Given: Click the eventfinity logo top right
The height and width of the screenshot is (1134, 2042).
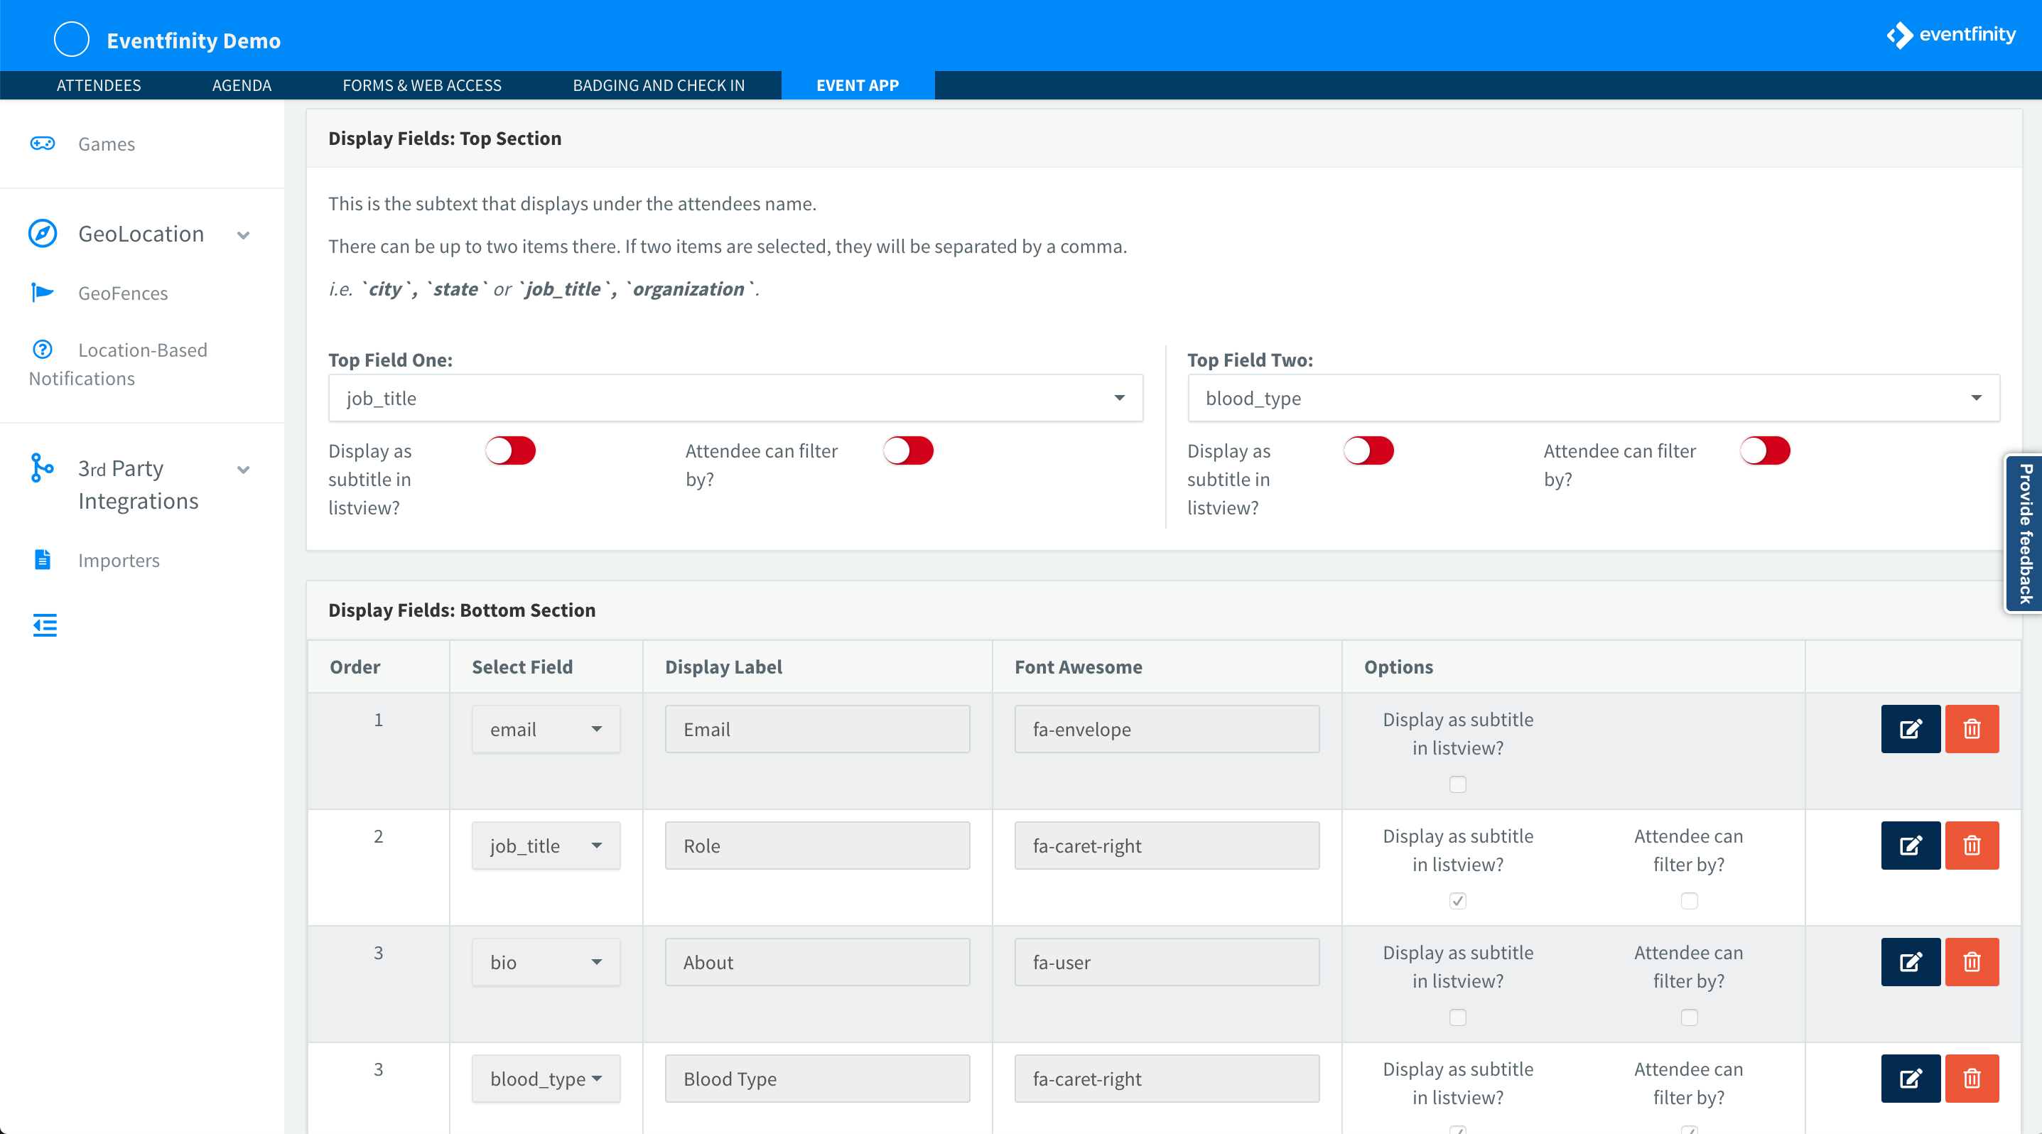Looking at the screenshot, I should click(x=1952, y=34).
